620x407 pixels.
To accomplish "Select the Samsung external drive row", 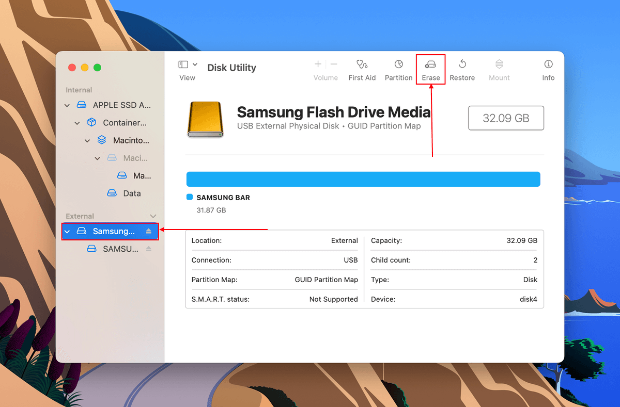I will click(x=110, y=231).
